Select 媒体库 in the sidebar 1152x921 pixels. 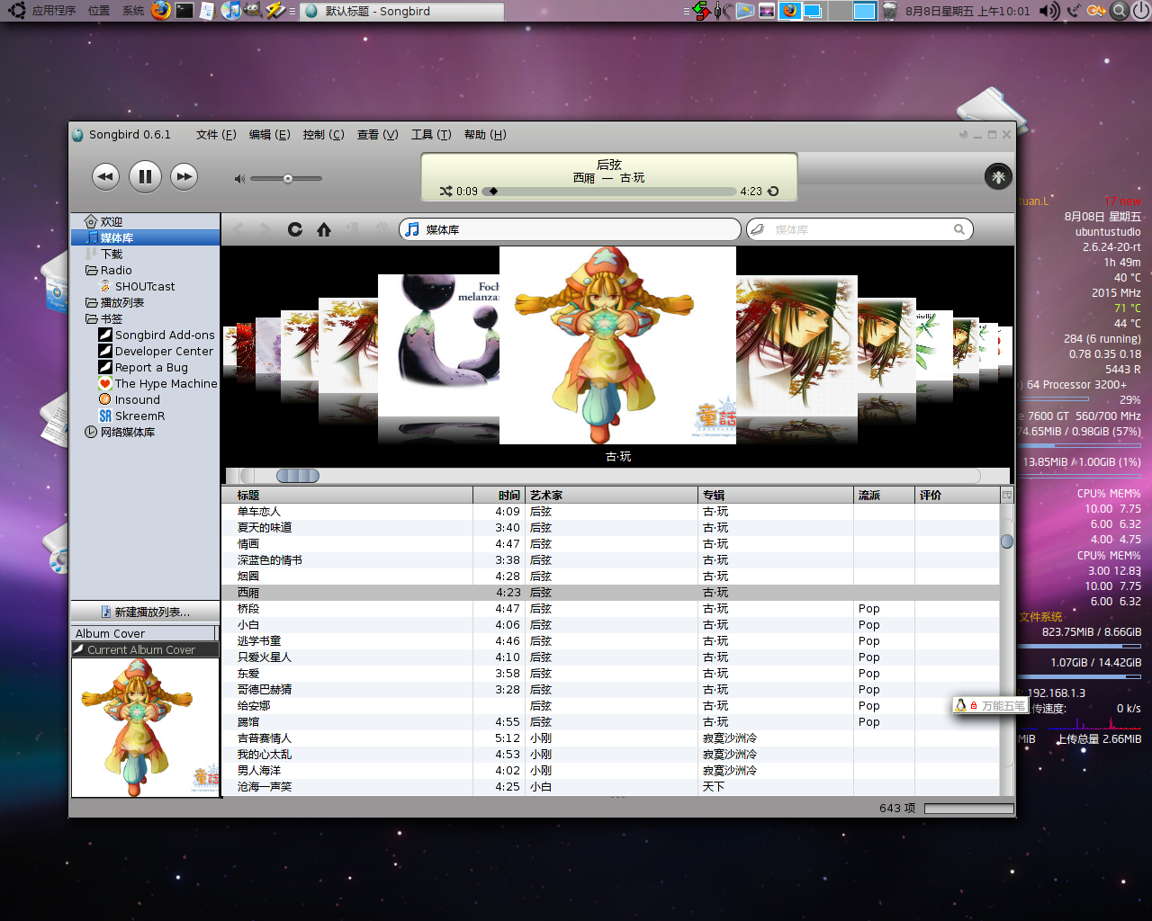tap(145, 237)
